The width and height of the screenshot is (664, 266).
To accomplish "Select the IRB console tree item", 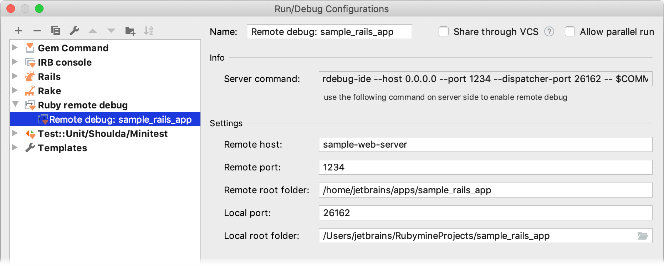I will [x=65, y=62].
